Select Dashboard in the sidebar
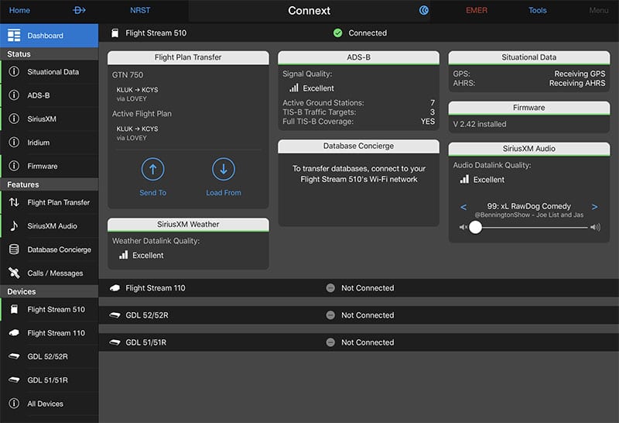This screenshot has width=619, height=423. [49, 36]
